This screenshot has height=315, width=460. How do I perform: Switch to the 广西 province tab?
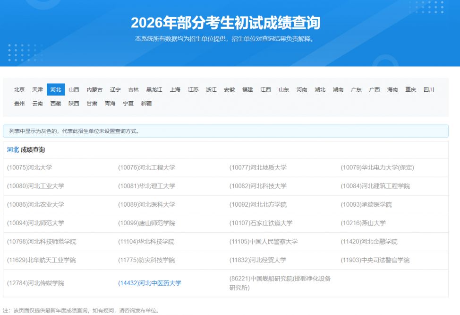pyautogui.click(x=375, y=89)
